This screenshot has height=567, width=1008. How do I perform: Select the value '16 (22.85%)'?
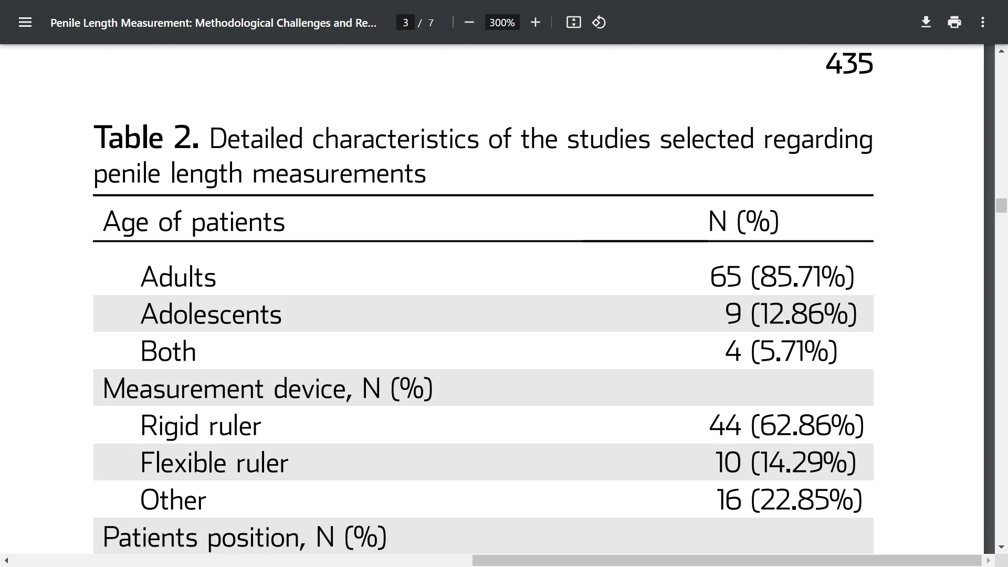coord(790,500)
